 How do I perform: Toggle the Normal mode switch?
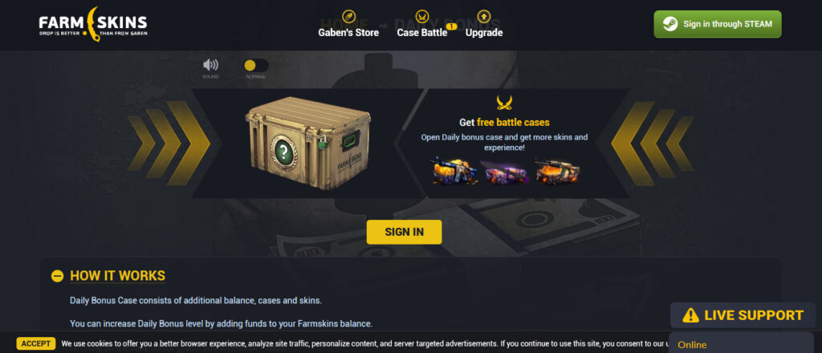[x=256, y=66]
